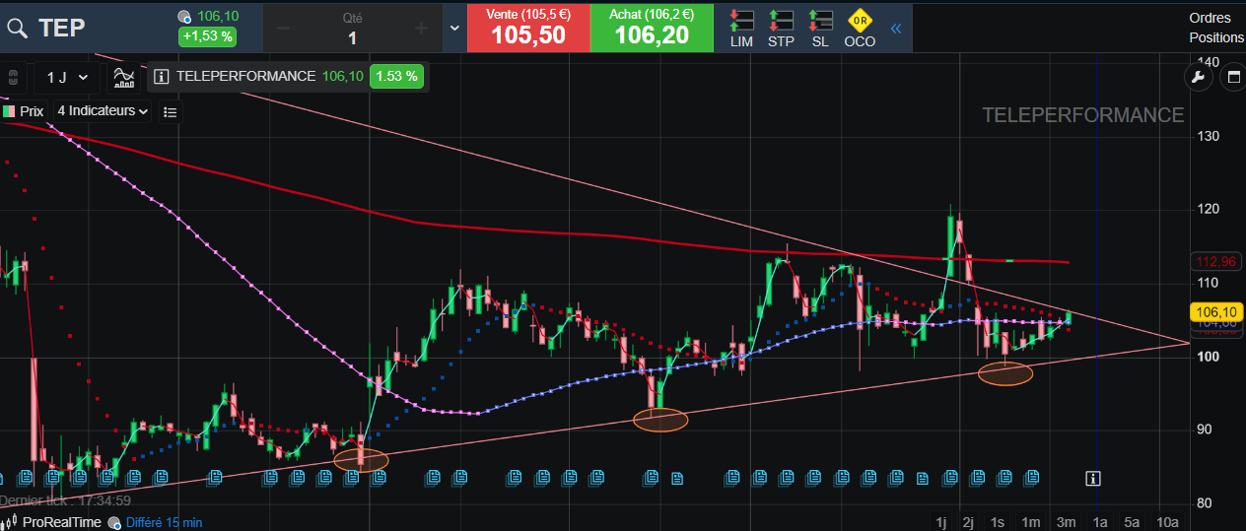
Task: Increase quantity with plus button
Action: [421, 28]
